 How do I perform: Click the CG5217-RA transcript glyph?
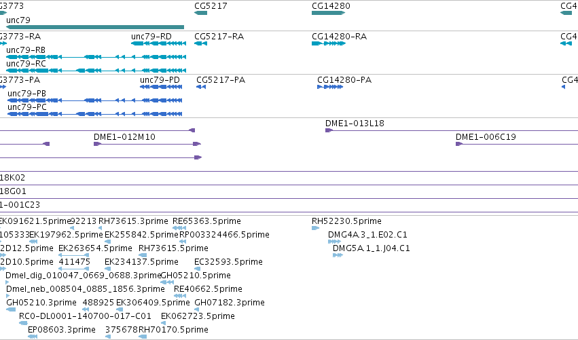[x=200, y=43]
